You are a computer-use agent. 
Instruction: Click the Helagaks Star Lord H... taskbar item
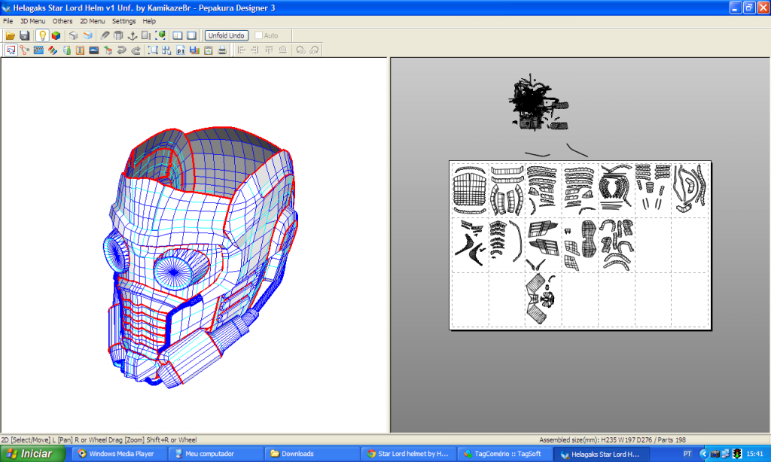[x=601, y=454]
